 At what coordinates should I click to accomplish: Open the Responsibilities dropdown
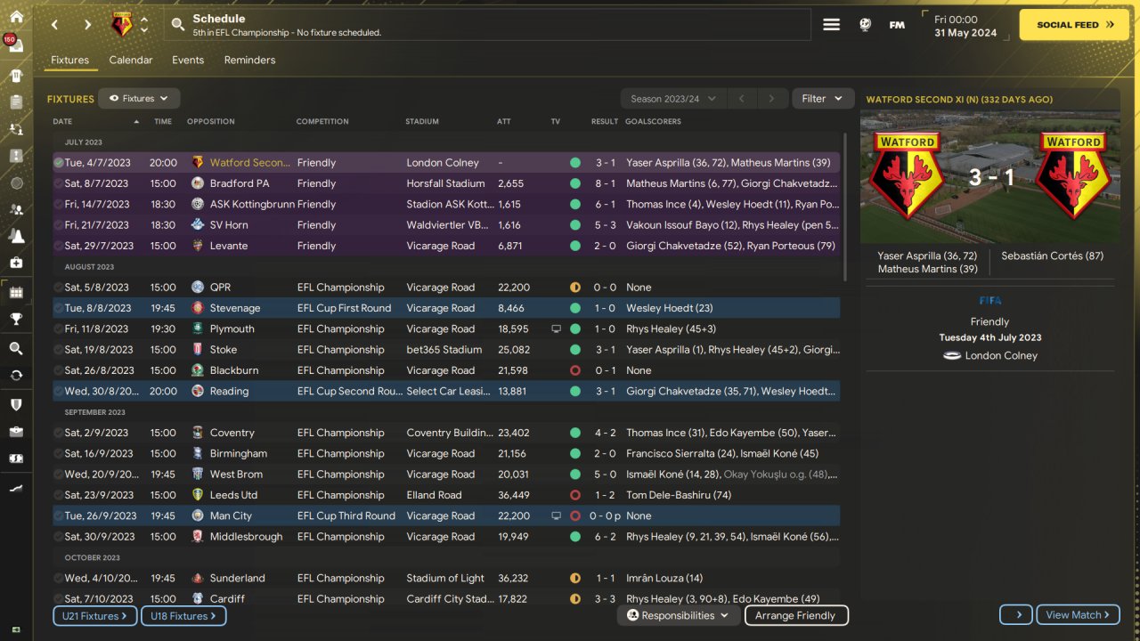678,615
